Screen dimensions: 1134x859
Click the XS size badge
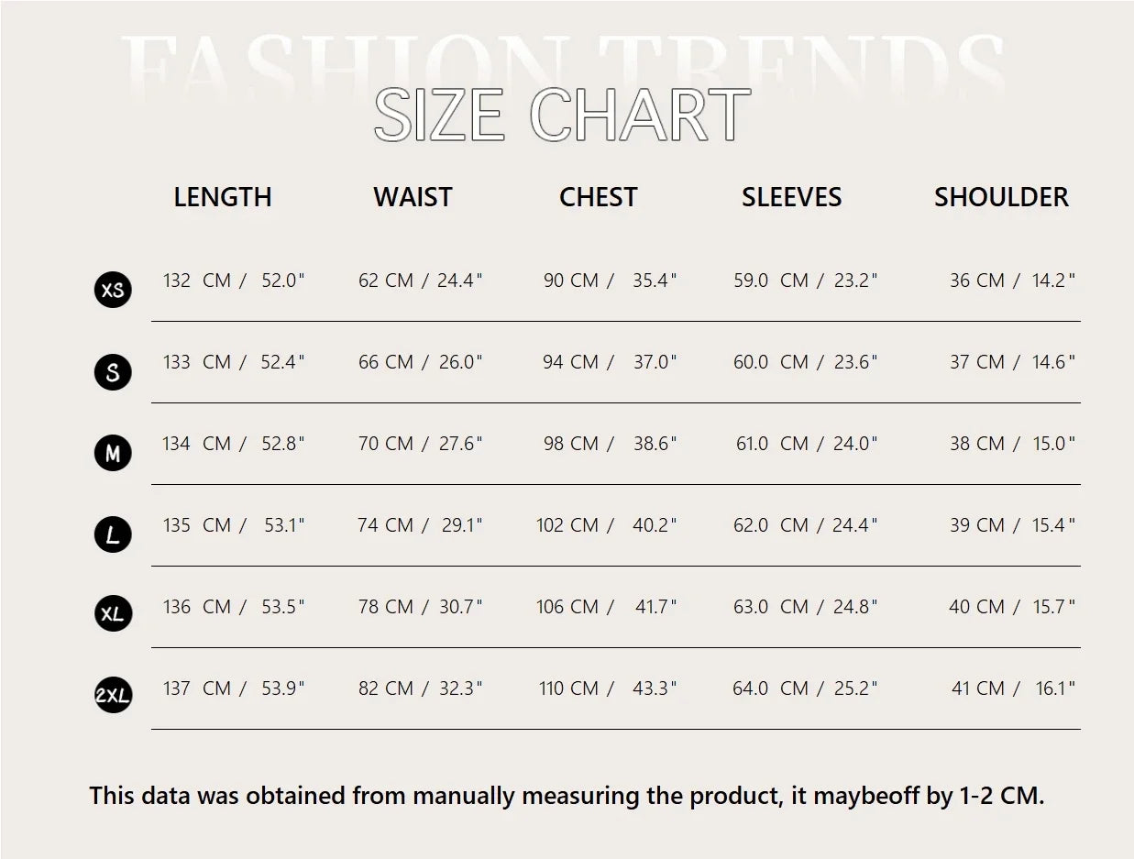[x=113, y=290]
